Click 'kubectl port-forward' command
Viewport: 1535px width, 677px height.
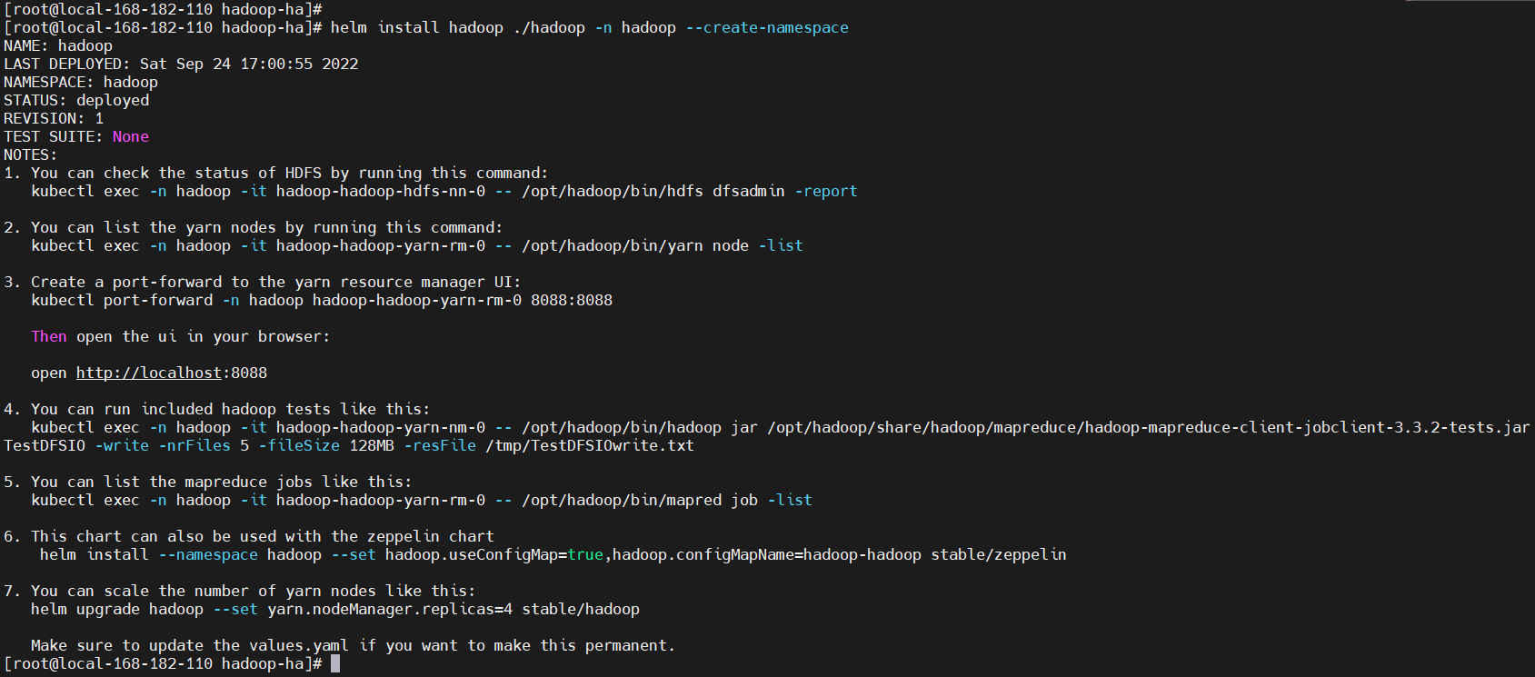122,300
